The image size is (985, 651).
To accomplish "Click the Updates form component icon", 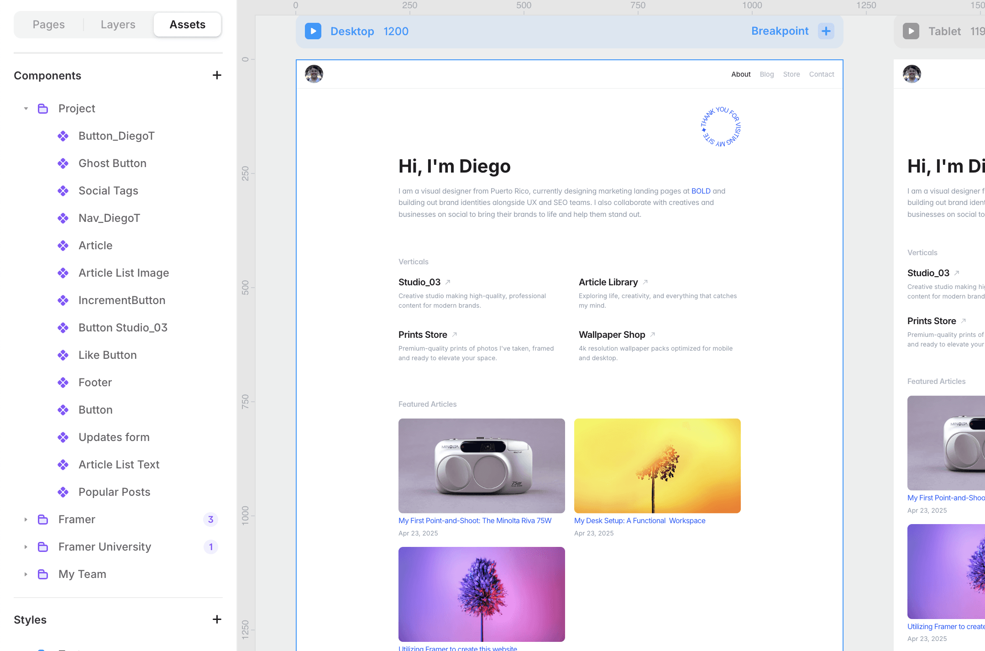I will 63,437.
